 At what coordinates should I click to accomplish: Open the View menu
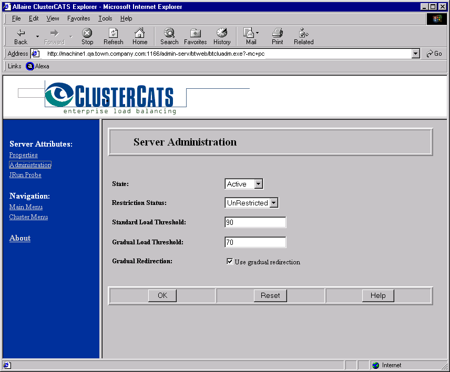pos(53,18)
